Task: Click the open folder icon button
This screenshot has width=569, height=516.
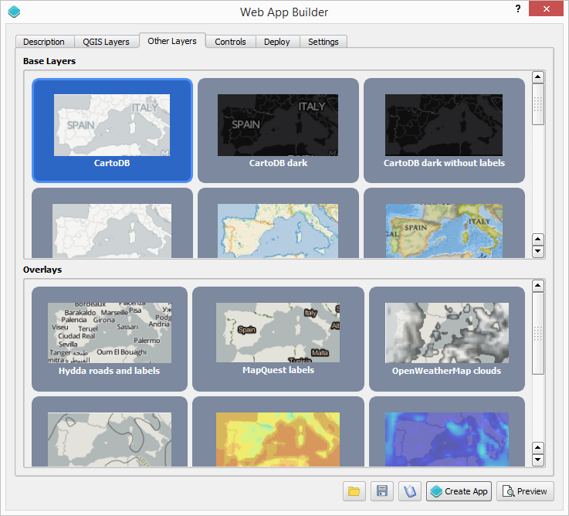Action: (354, 491)
